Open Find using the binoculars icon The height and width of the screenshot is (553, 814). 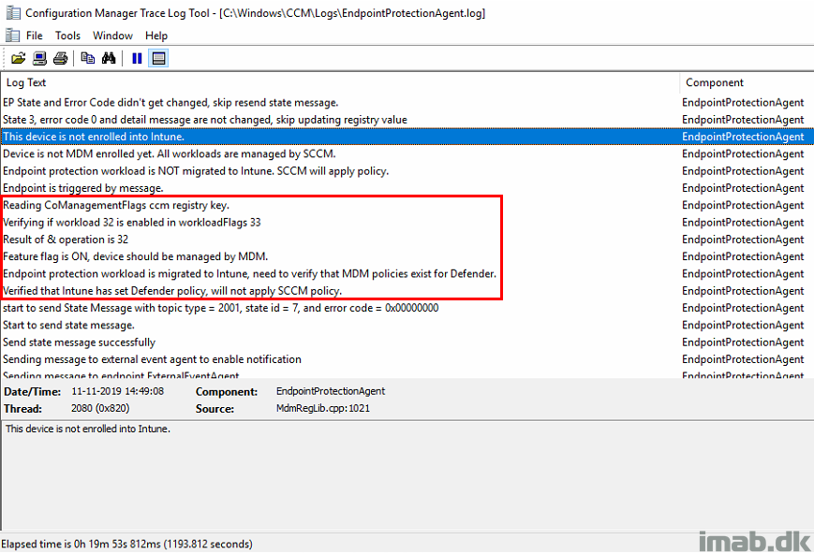pyautogui.click(x=109, y=58)
